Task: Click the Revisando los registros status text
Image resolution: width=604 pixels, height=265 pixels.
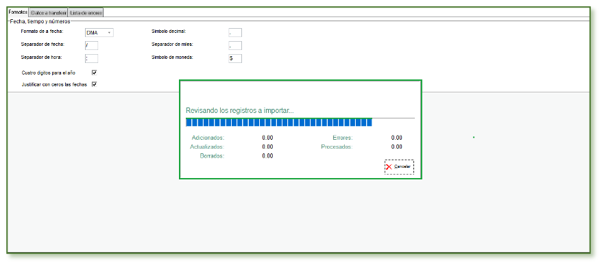Action: click(x=239, y=111)
